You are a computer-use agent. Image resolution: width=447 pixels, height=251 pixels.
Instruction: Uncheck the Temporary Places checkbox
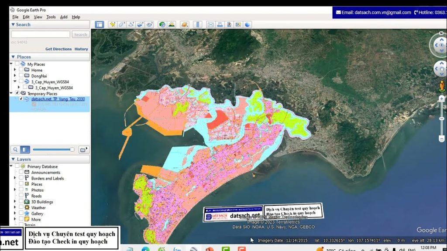(17, 93)
